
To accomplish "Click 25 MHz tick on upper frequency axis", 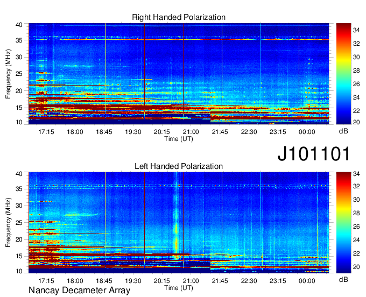I will pos(19,74).
